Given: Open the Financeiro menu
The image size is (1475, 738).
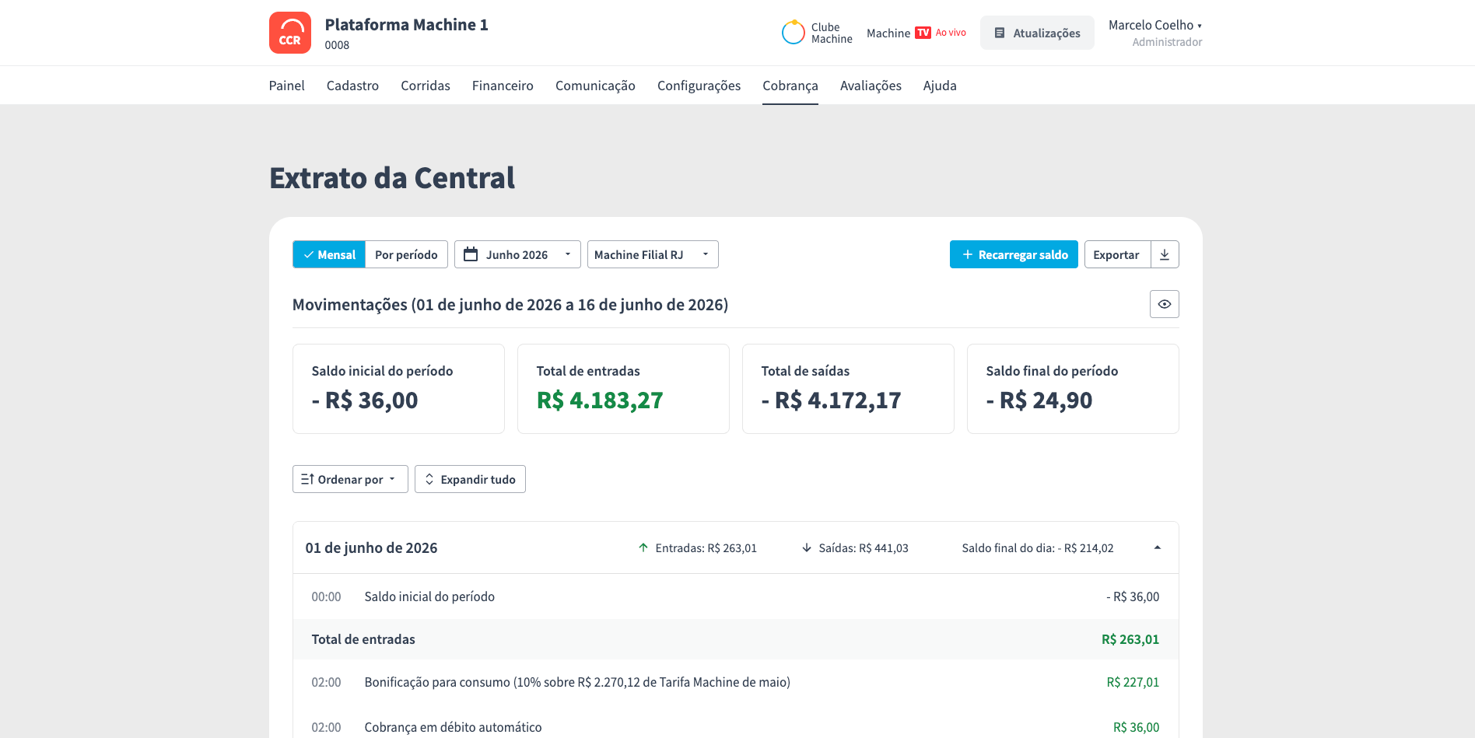Looking at the screenshot, I should [503, 86].
